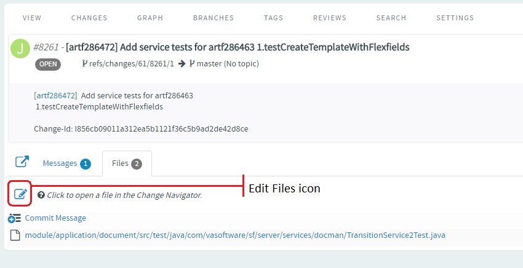This screenshot has height=268, width=523.
Task: Click the file icon beside TransitionService2Test.java
Action: tap(15, 235)
